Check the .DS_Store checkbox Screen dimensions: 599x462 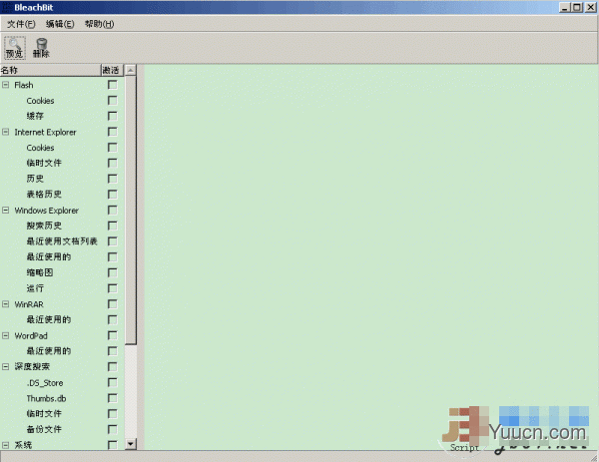coord(112,382)
